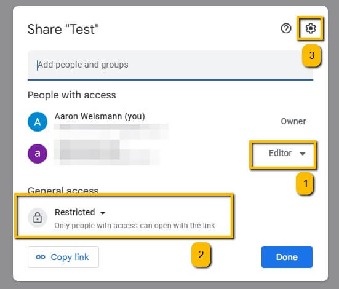Click the link icon in Copy link

click(41, 257)
